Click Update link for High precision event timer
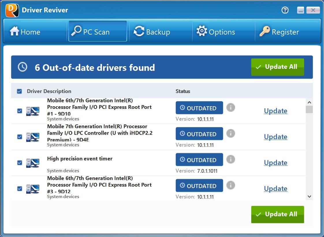The width and height of the screenshot is (324, 237). coord(276,163)
